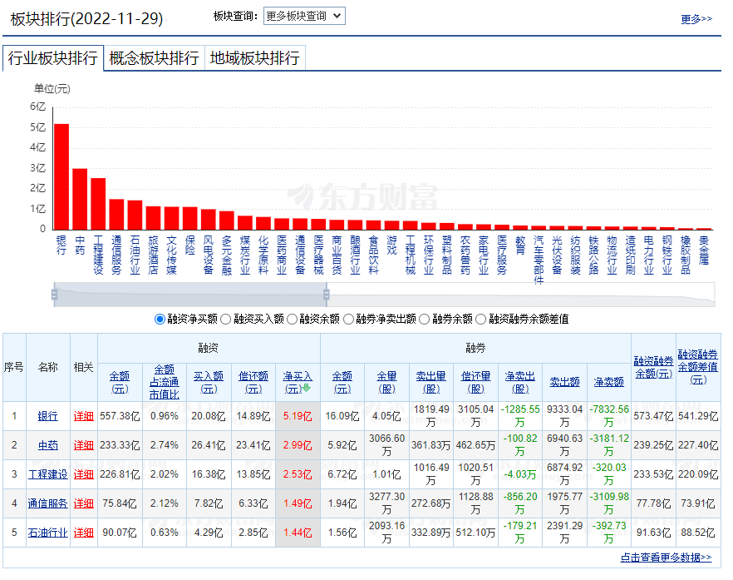This screenshot has width=733, height=580.
Task: Open the 行业板块排行 tab
Action: coord(53,58)
